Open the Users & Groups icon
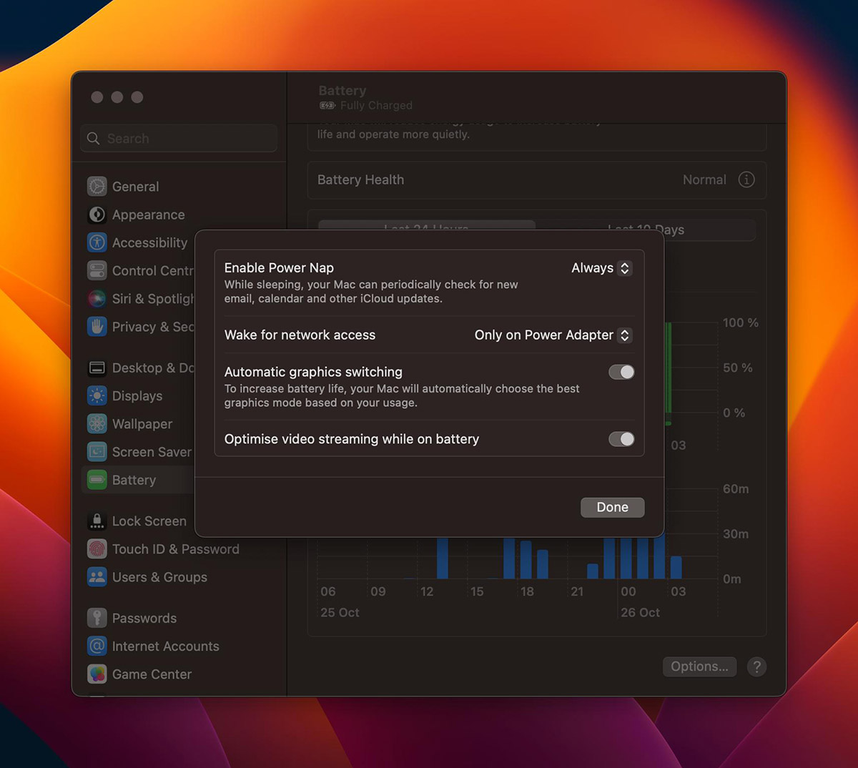The image size is (858, 768). pyautogui.click(x=97, y=577)
